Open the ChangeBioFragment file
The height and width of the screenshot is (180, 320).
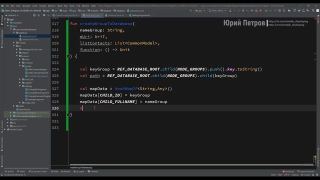click(35, 89)
